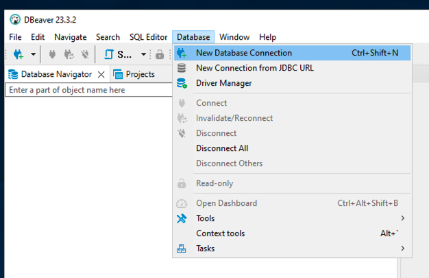
Task: Click the Ctrl+Alt+Shift+B shortcut label
Action: 367,203
